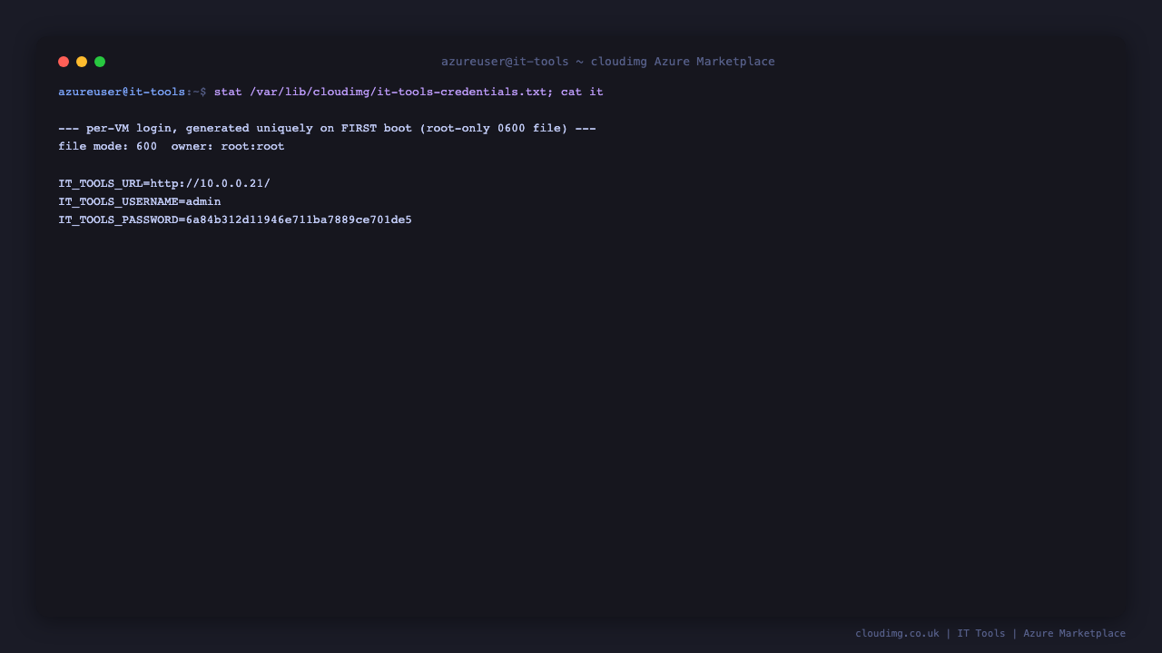The height and width of the screenshot is (653, 1162).
Task: Click the IT_TOOLS_URL=http://10.0.0.21/ line
Action: [164, 183]
